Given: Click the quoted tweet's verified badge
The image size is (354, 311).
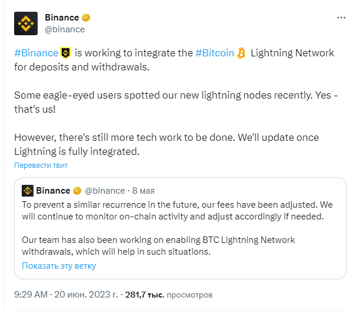Looking at the screenshot, I should tap(76, 191).
